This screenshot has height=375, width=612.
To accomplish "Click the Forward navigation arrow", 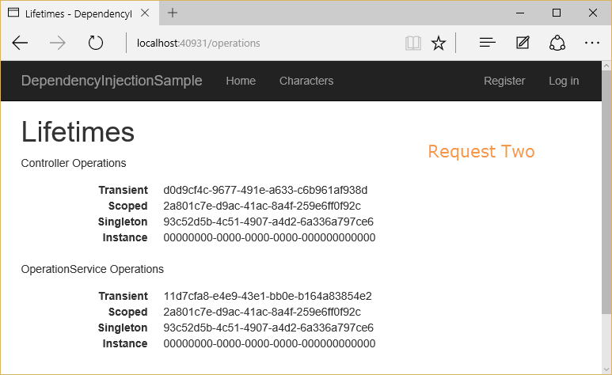I will click(x=58, y=44).
